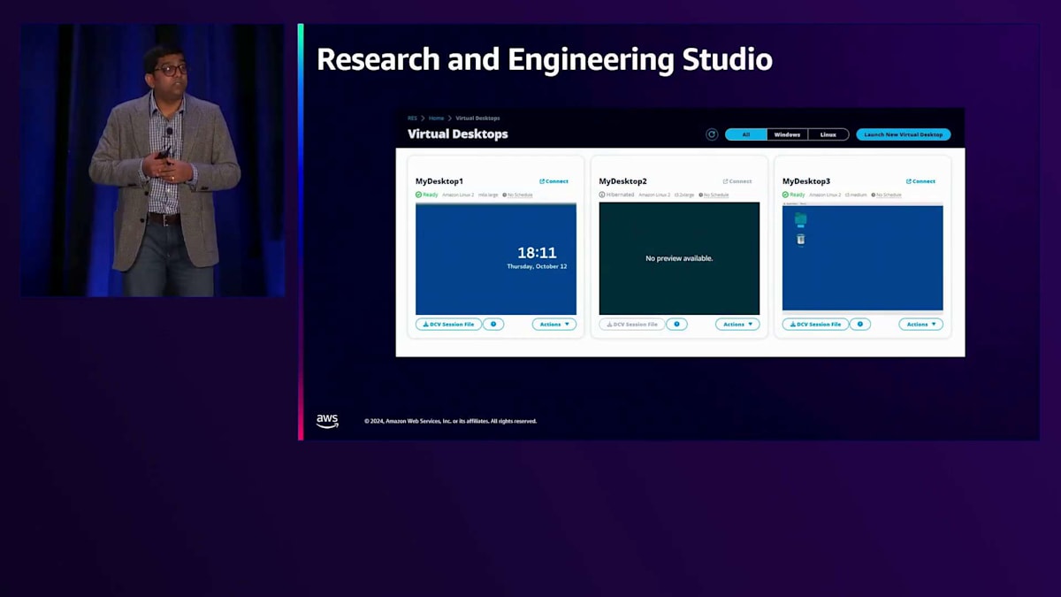Click the info icon on the MyDesktop1 card
Viewport: 1061px width, 597px height.
pos(493,325)
